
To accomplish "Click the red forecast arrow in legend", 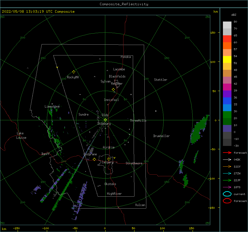I will 227,153.
